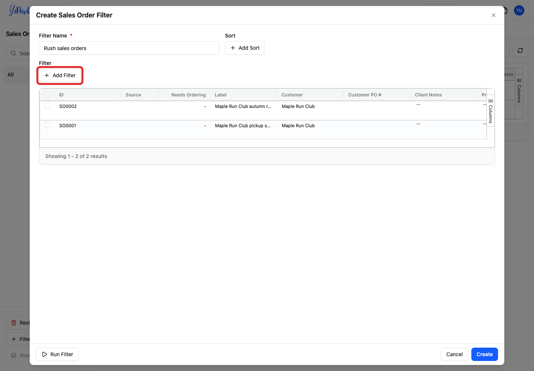Sort by the Customer column header

click(292, 95)
